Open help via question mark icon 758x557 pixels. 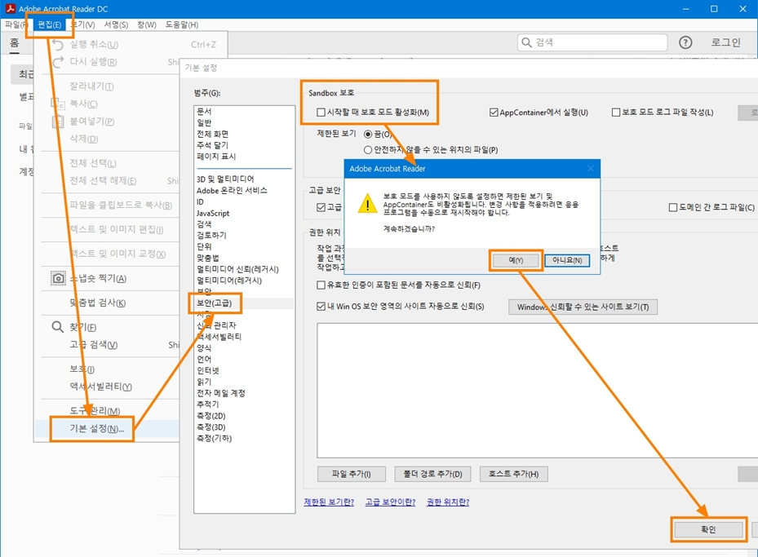(685, 42)
